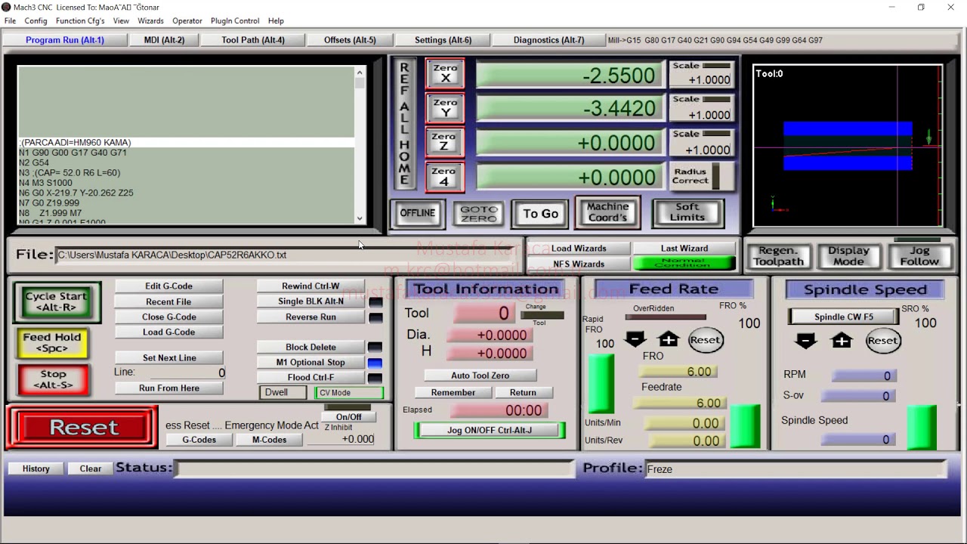Click the Goto Zero button
The image size is (967, 544).
coord(479,214)
